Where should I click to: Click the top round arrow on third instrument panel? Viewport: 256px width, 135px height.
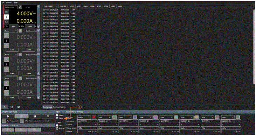pyautogui.click(x=39, y=54)
